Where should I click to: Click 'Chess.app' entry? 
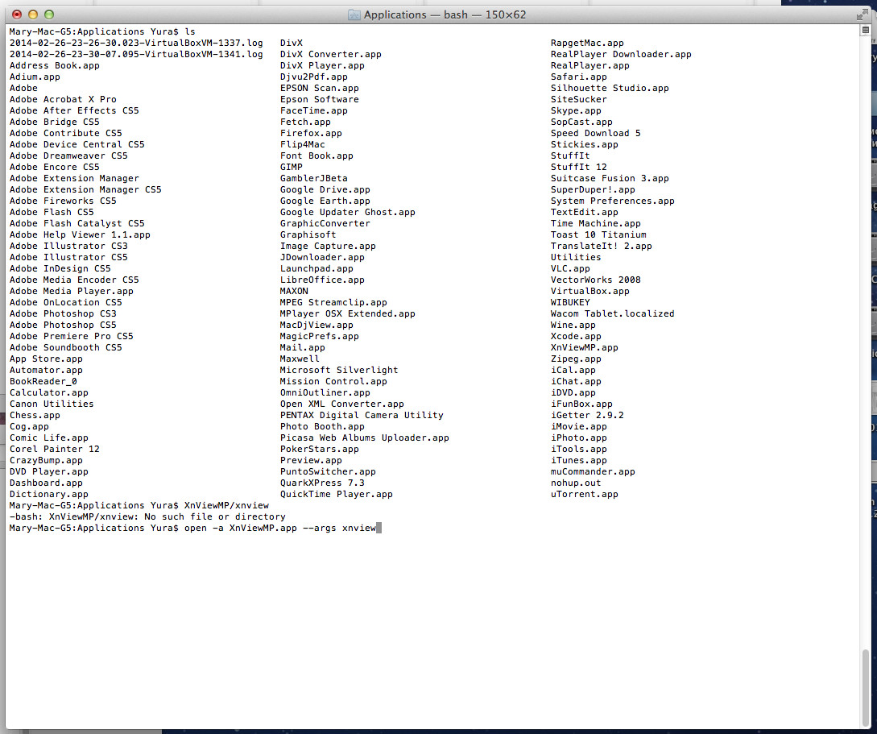point(35,415)
